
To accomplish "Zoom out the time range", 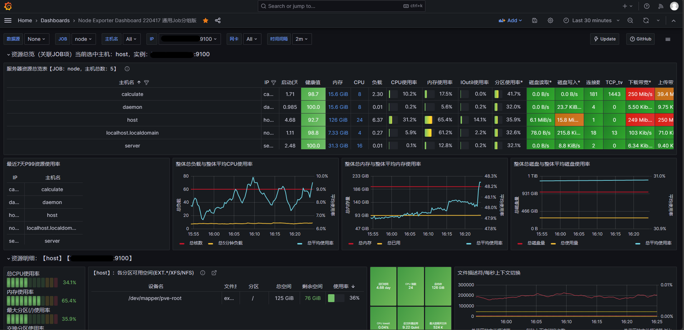I will (630, 20).
